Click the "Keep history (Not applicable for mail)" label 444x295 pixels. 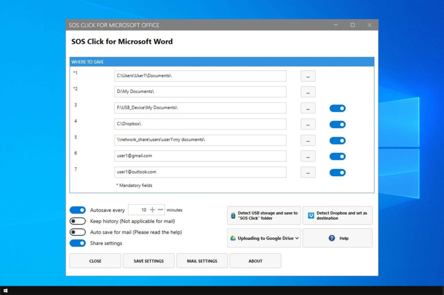click(x=132, y=221)
